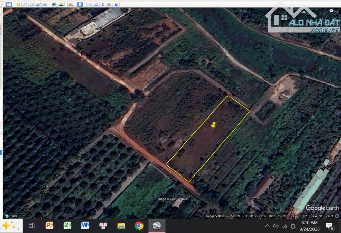Click the Add Placemark toolbar icon
The width and height of the screenshot is (341, 233).
(x=18, y=4)
